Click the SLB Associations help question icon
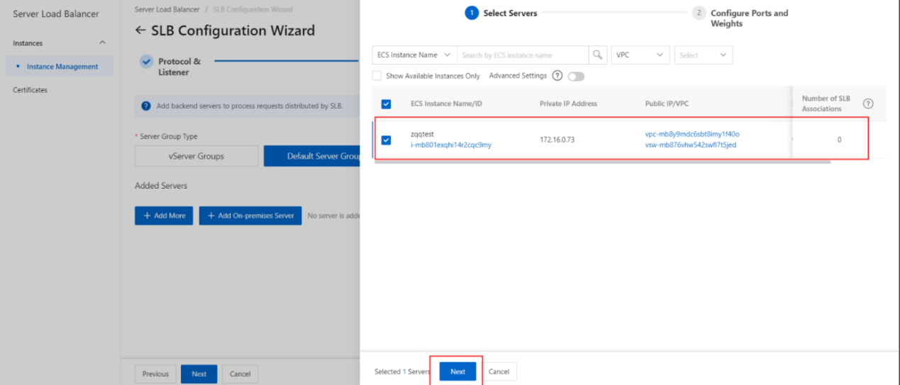 [867, 104]
